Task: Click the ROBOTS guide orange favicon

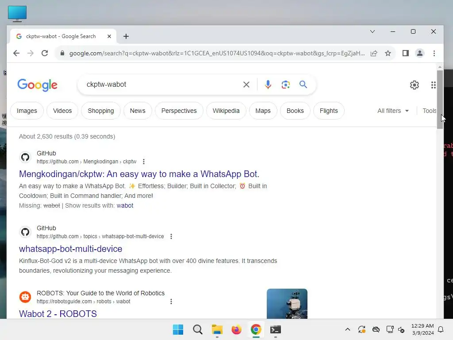Action: tap(25, 297)
